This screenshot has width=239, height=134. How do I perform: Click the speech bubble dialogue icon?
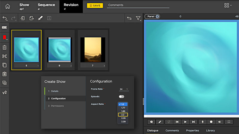tap(151, 122)
